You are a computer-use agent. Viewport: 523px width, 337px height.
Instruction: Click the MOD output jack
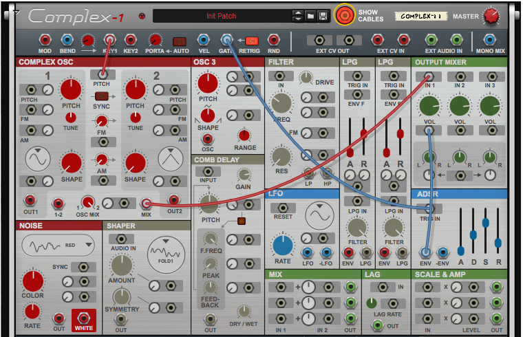tap(45, 41)
